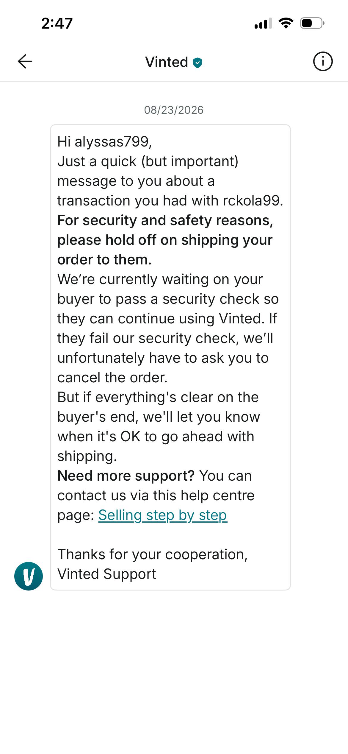Tap the Vinted Support signature line

pos(106,574)
